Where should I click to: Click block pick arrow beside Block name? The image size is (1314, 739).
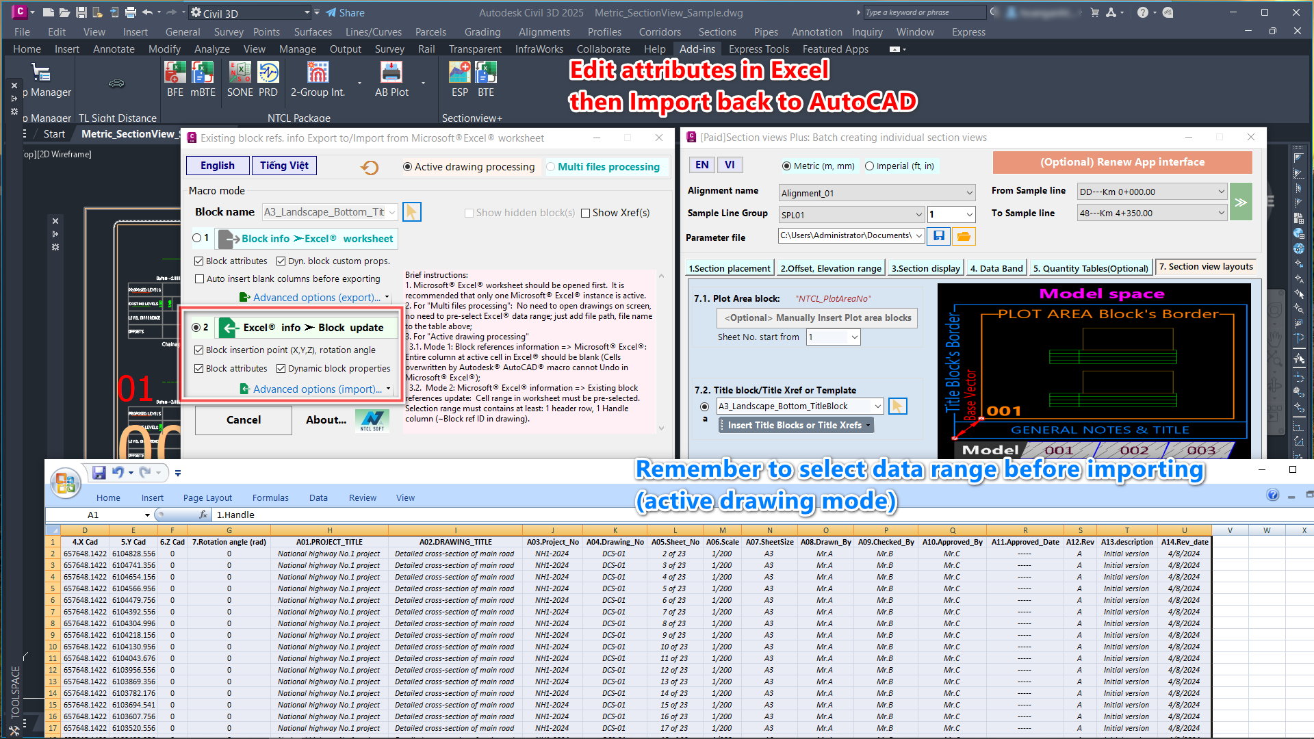(411, 212)
